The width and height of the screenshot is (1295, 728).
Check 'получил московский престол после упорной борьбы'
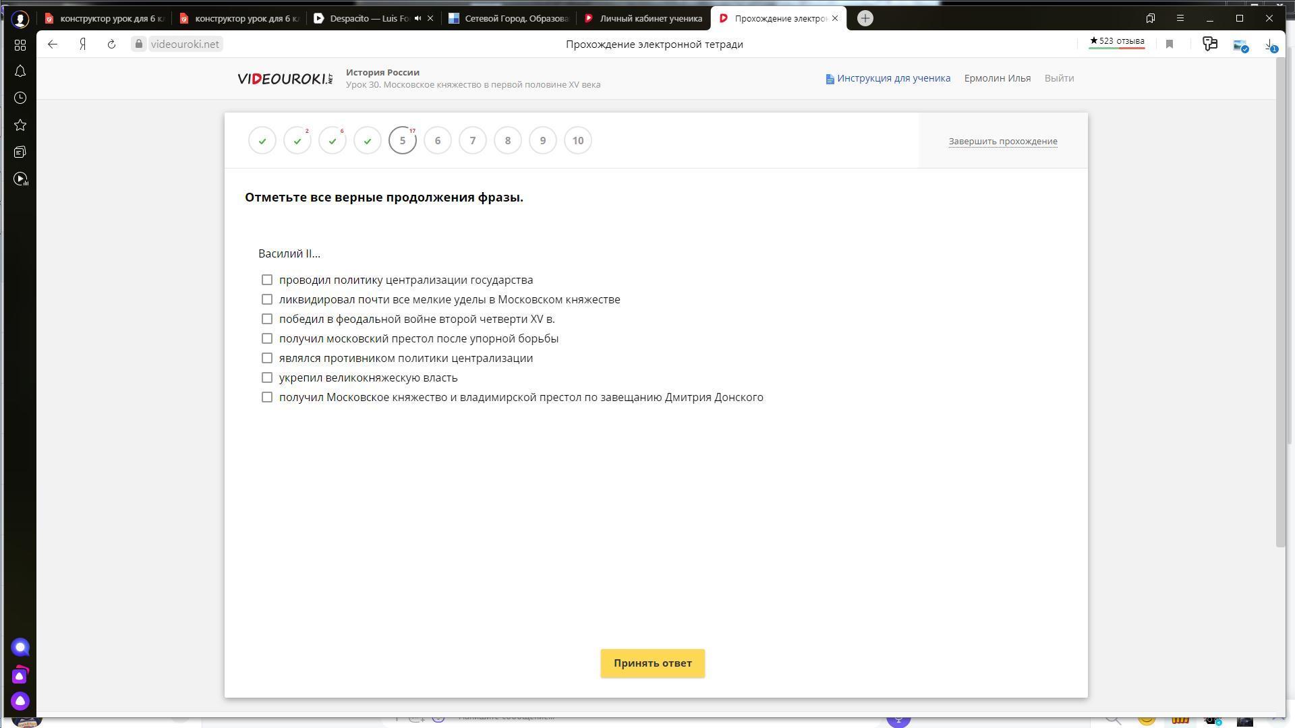coord(267,338)
